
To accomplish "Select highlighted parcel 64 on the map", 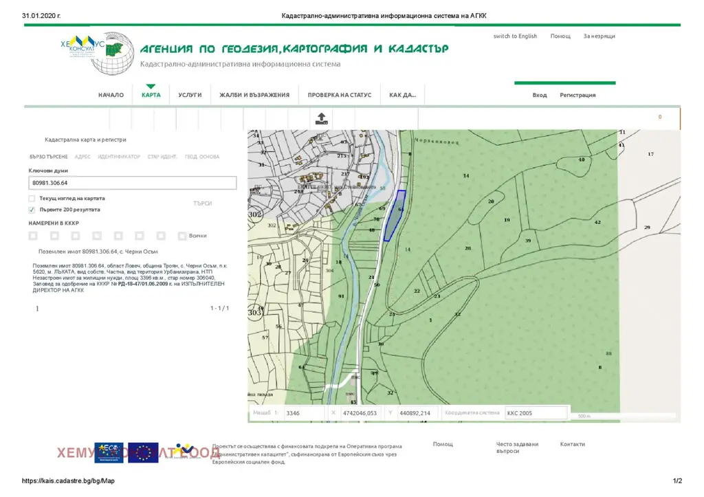I will (395, 215).
